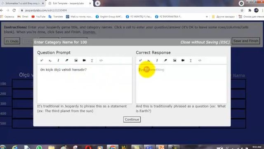Apply superscript in Question Prompt toolbar

pyautogui.click(x=42, y=60)
